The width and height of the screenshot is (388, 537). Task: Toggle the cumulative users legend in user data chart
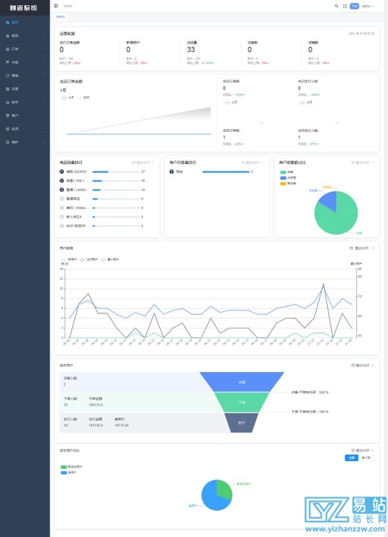coord(110,260)
